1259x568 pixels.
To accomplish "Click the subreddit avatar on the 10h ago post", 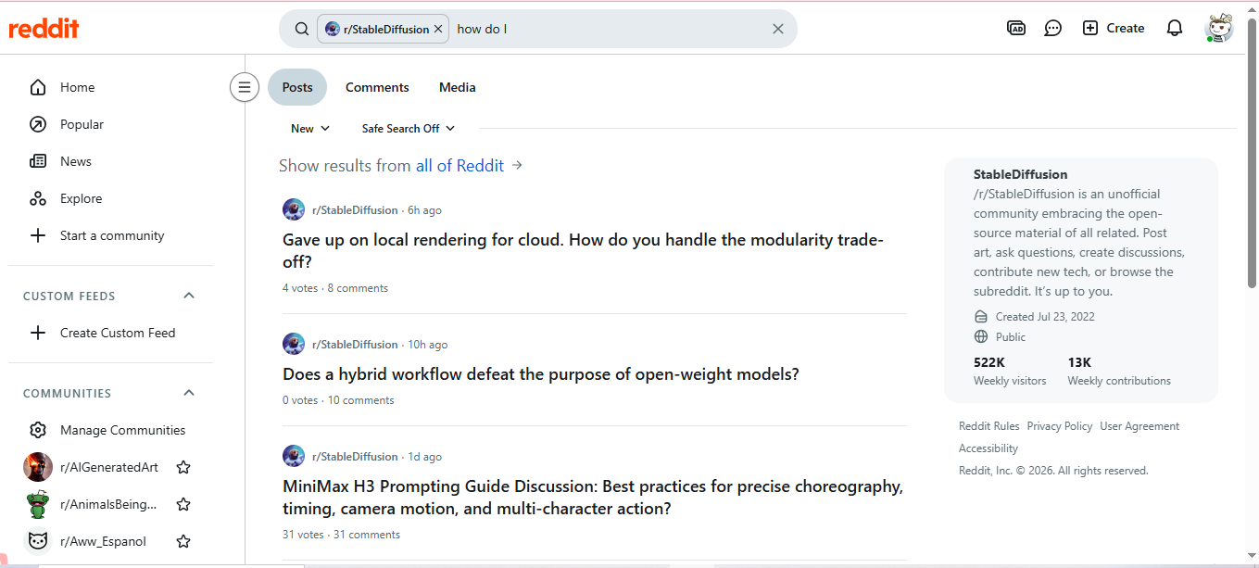I will (x=294, y=344).
